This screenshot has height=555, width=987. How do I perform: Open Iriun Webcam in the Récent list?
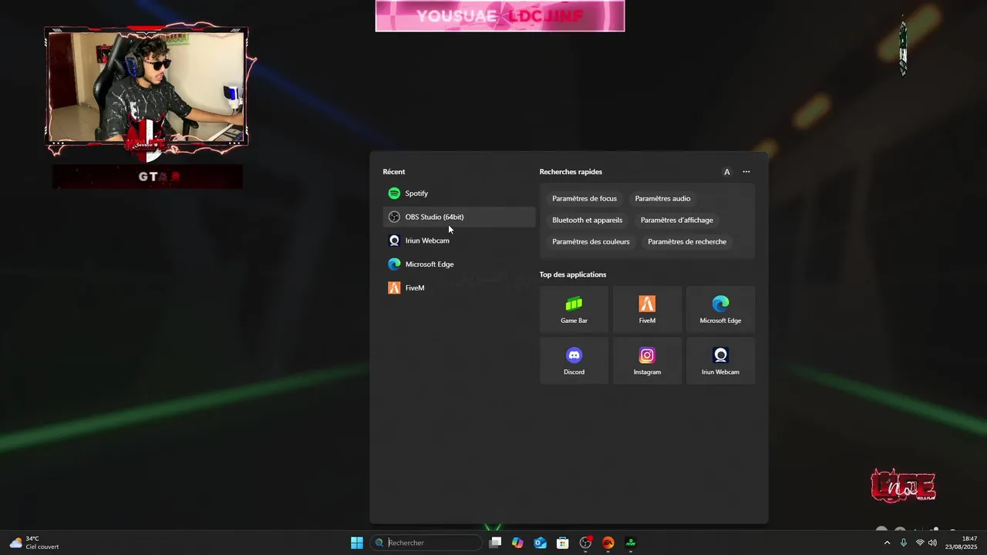pyautogui.click(x=459, y=240)
